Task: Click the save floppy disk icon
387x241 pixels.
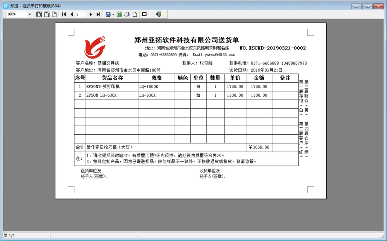Action: click(108, 14)
